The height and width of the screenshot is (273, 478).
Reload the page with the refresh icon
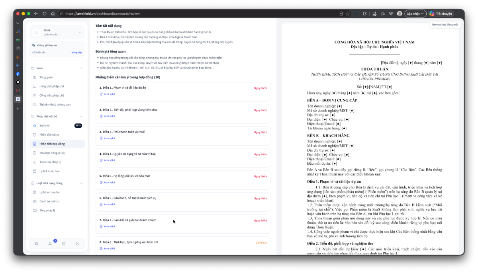click(x=45, y=14)
